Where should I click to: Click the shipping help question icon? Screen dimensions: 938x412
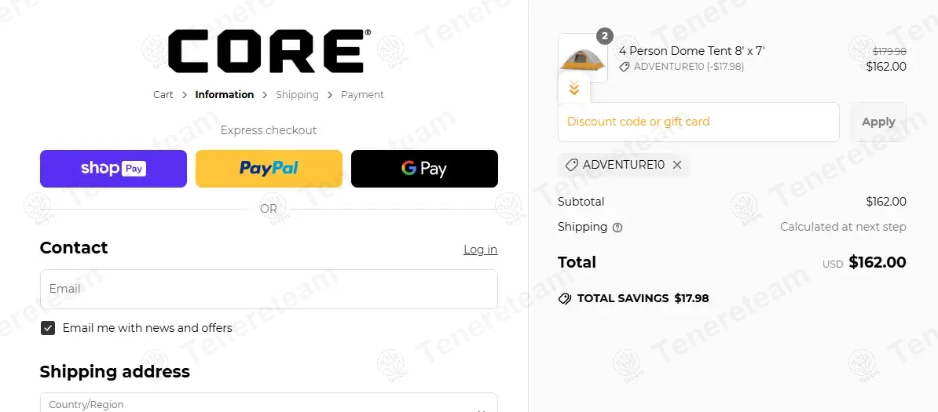[x=618, y=228]
